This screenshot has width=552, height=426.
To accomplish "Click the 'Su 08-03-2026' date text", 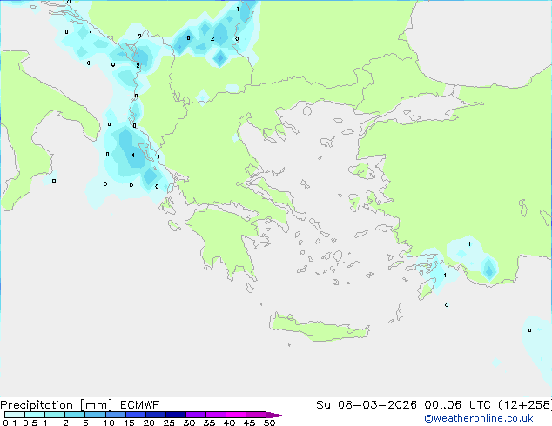I will tap(367, 405).
